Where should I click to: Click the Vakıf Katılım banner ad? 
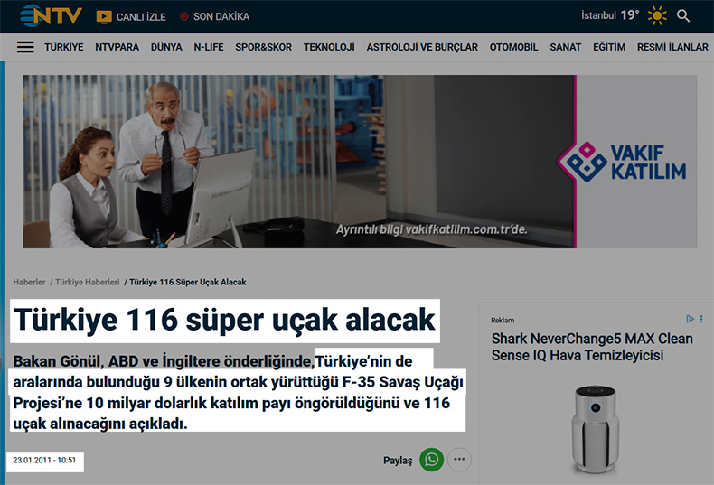(x=360, y=161)
